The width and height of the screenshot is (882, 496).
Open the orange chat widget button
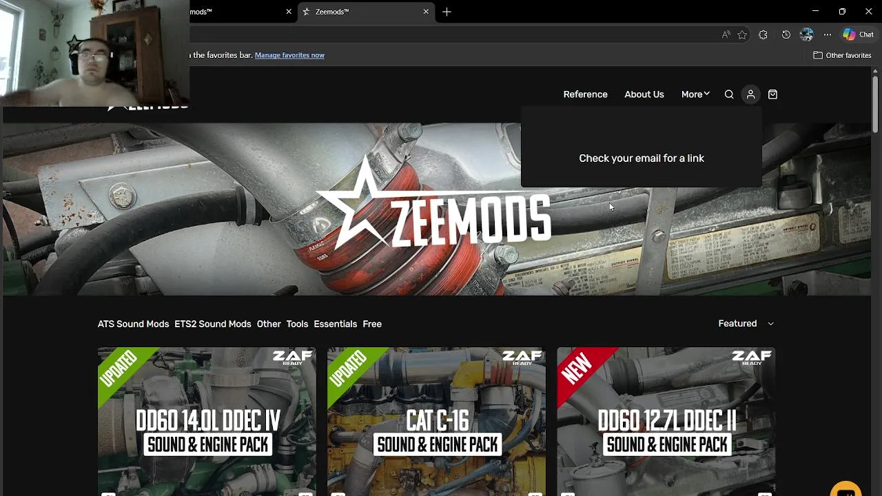pyautogui.click(x=846, y=489)
